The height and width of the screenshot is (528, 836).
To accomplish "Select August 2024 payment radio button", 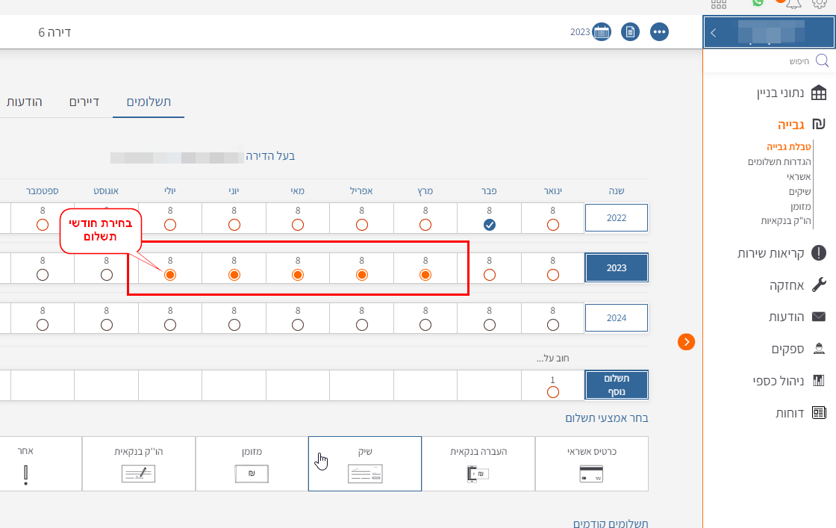I will coord(107,325).
